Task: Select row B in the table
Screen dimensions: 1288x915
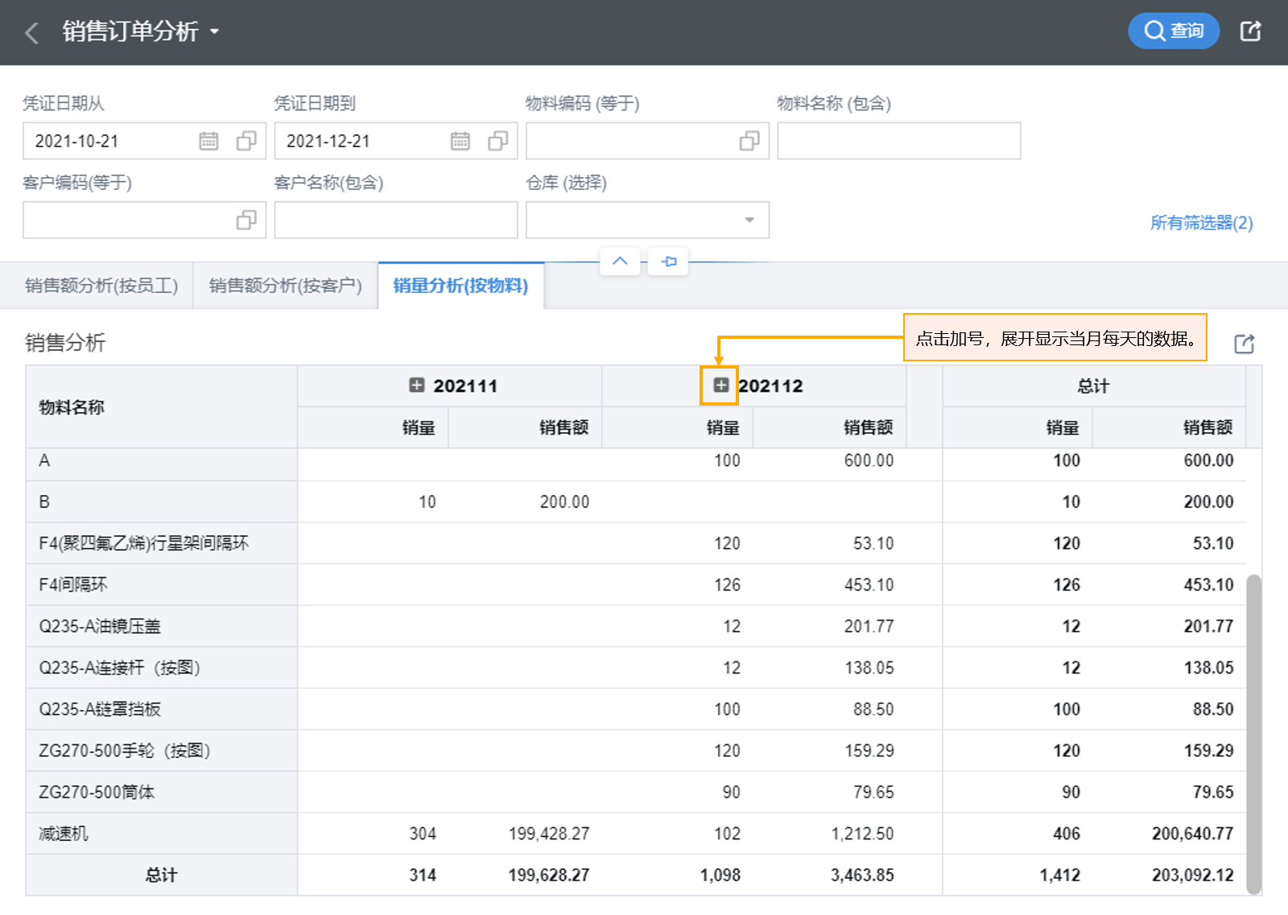Action: click(636, 502)
